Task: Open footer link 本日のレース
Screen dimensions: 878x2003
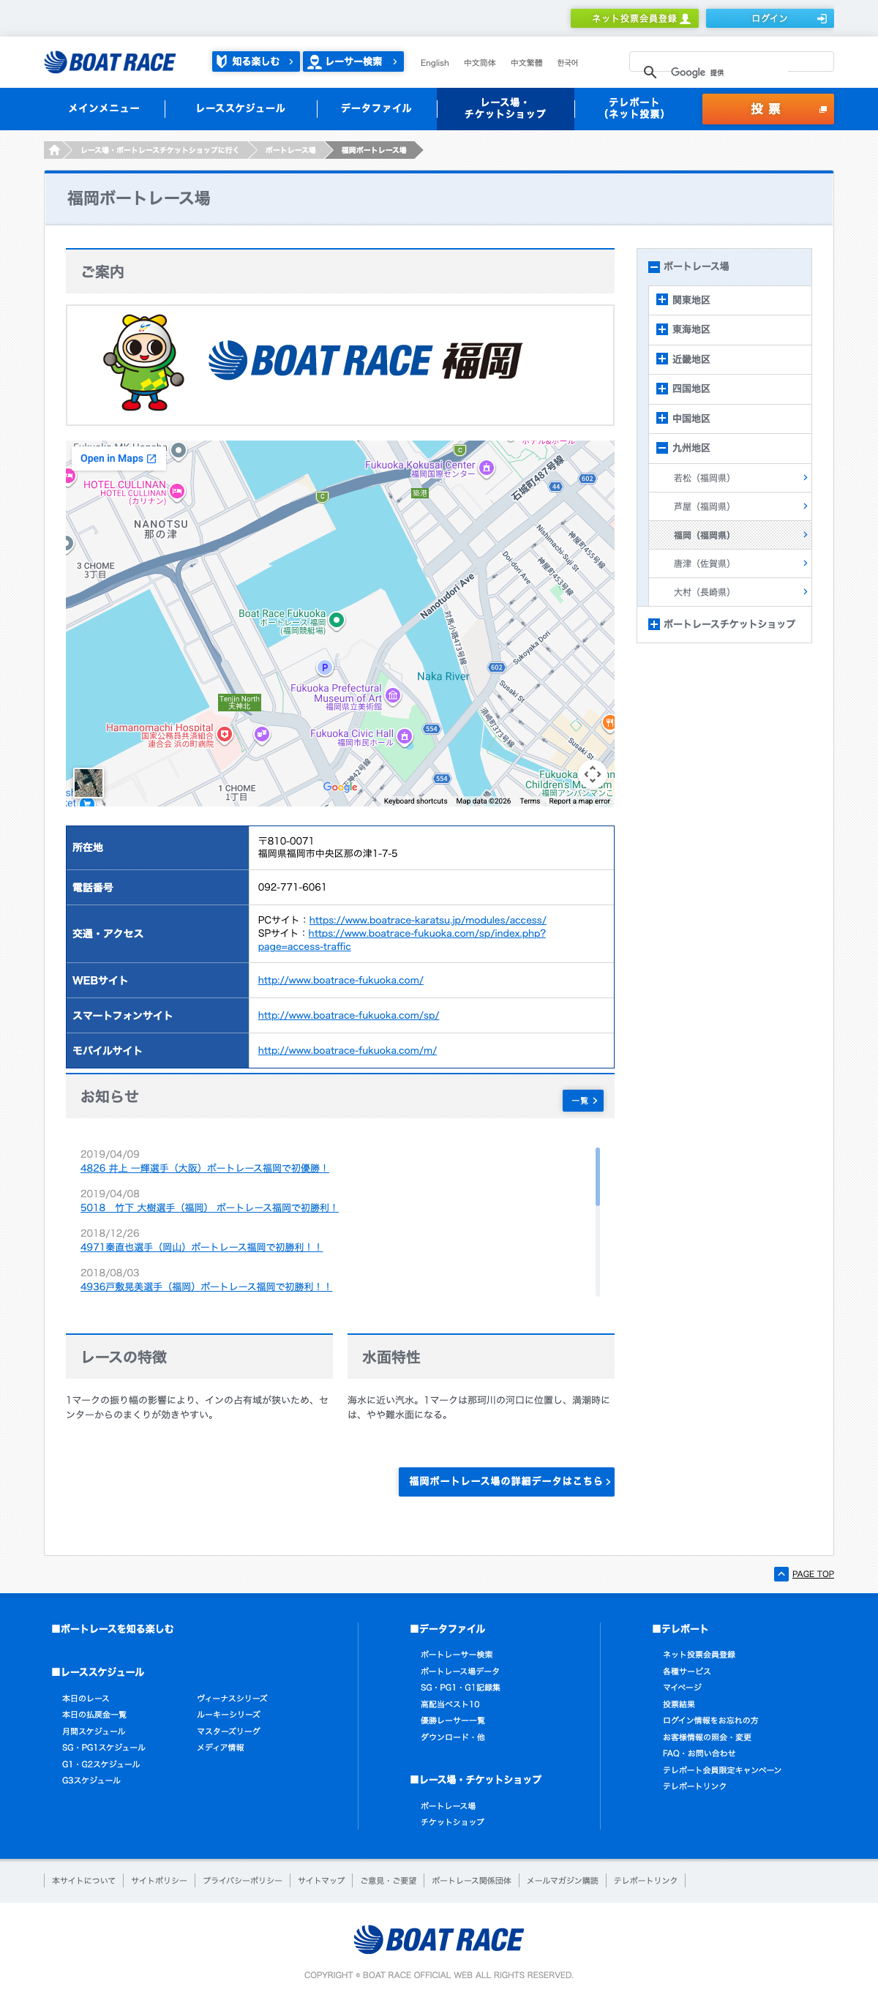Action: (86, 1698)
